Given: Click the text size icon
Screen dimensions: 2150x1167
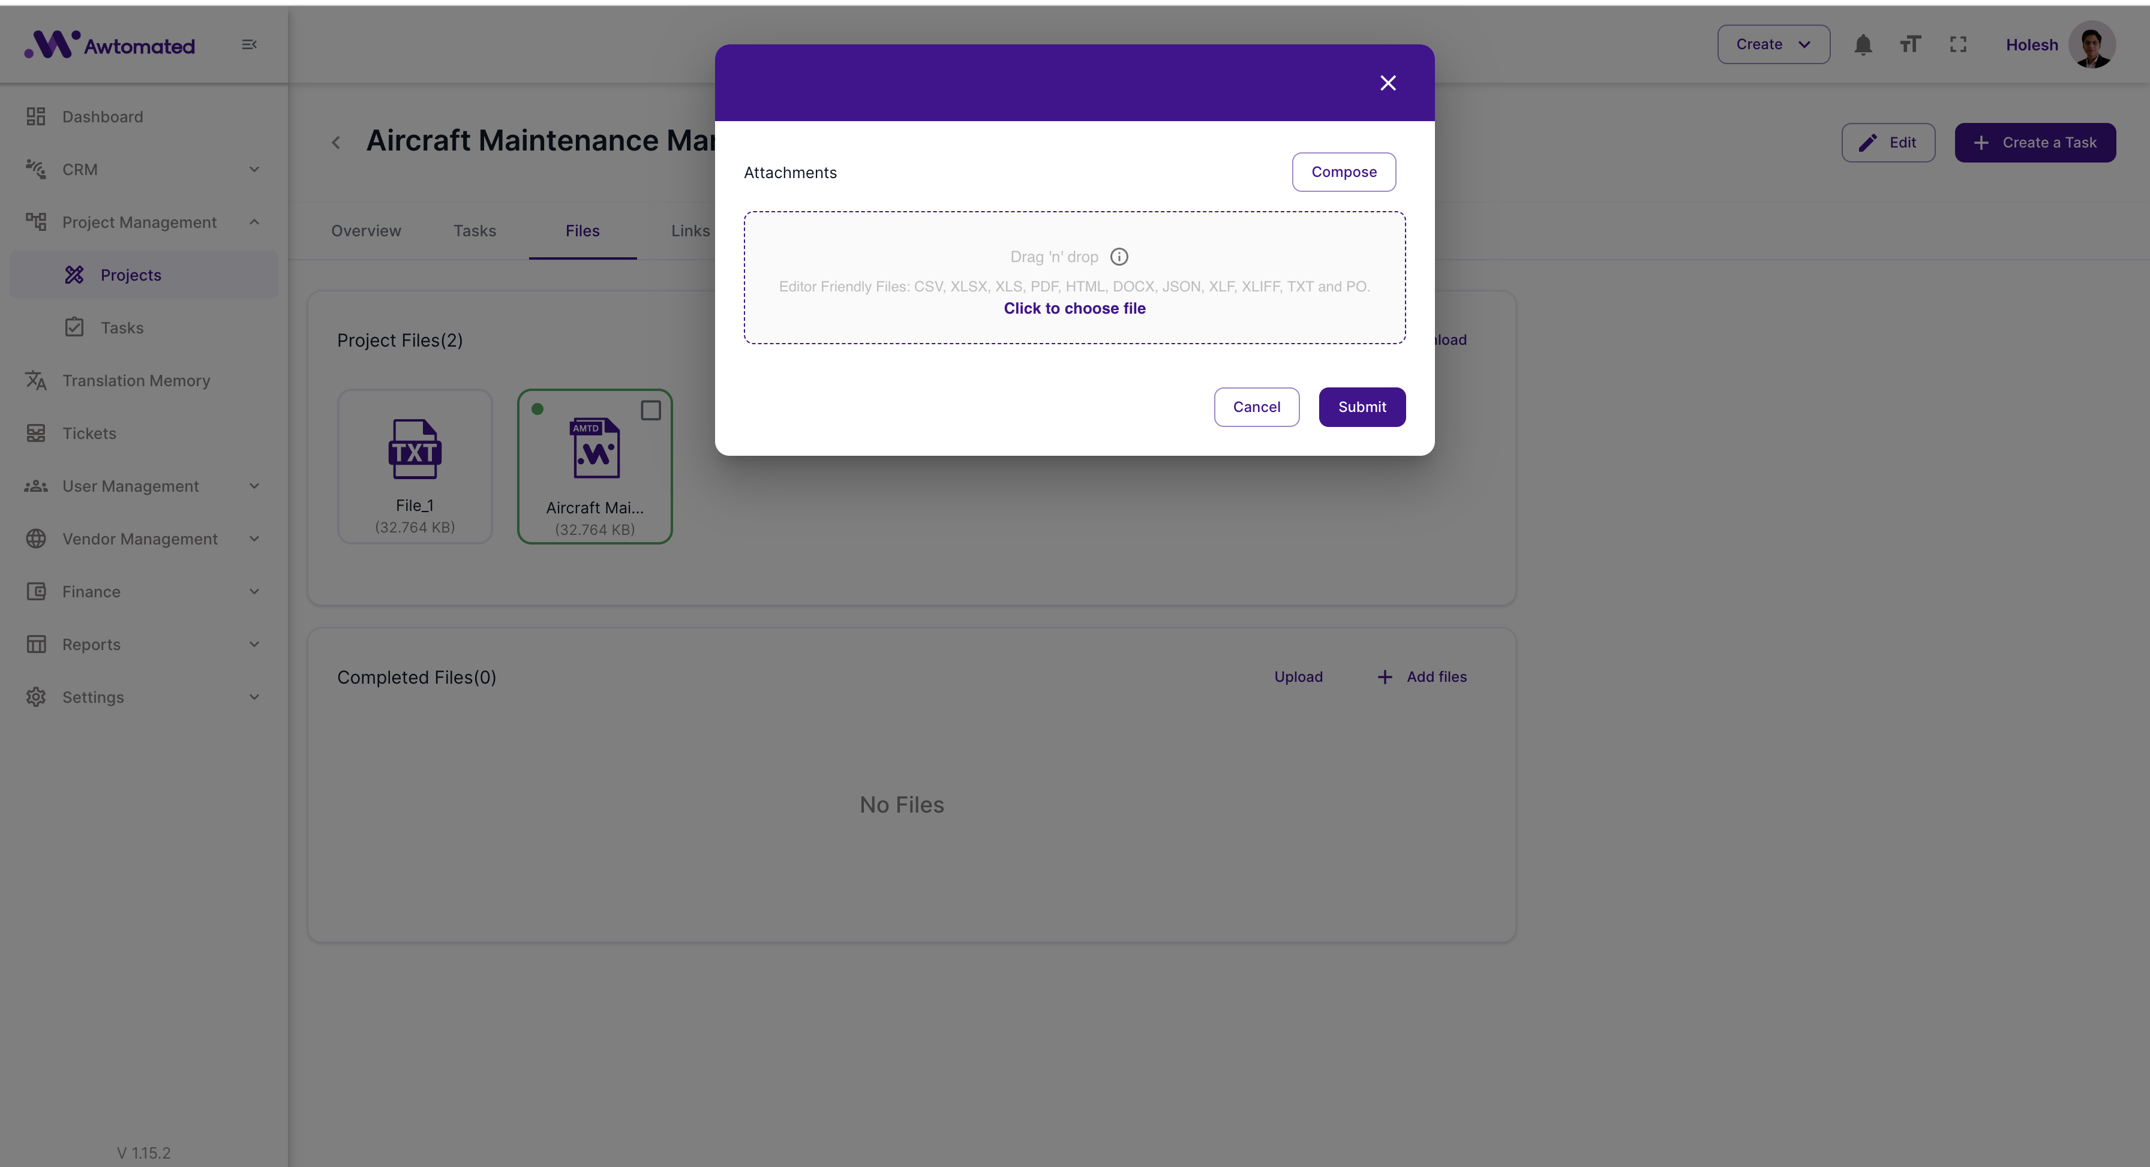Looking at the screenshot, I should 1911,45.
